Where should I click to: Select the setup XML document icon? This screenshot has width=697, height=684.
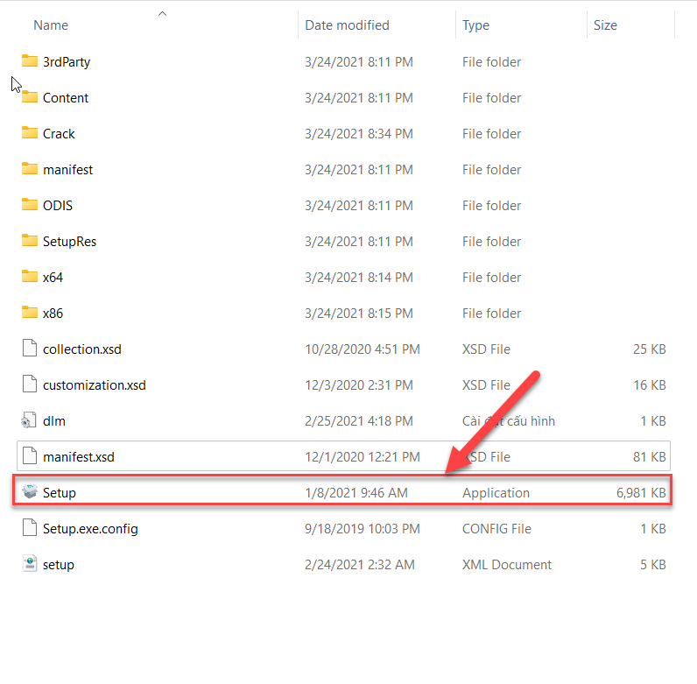[31, 564]
